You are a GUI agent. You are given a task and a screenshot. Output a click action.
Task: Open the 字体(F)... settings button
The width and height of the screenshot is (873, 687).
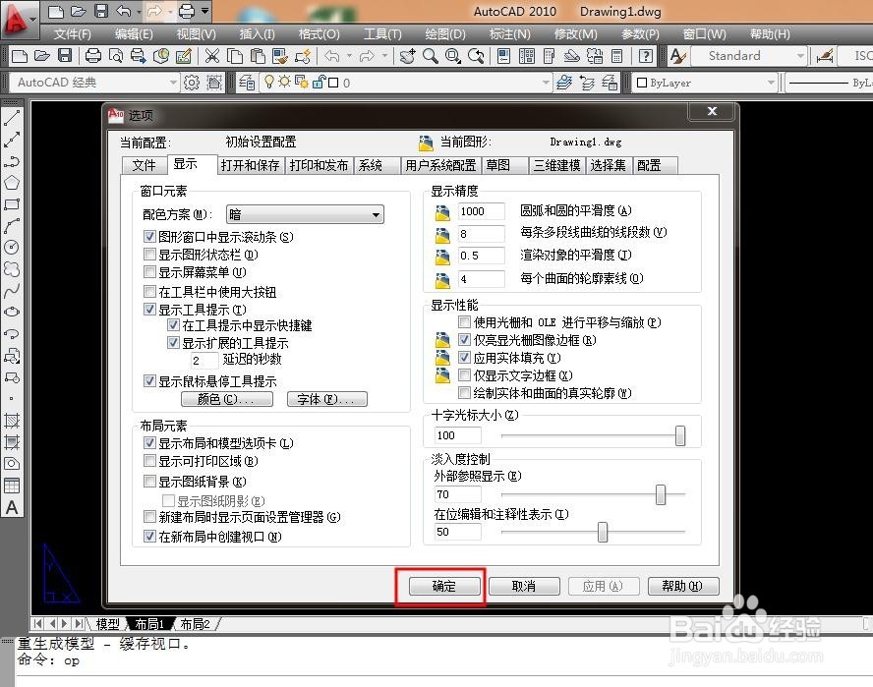[x=326, y=399]
